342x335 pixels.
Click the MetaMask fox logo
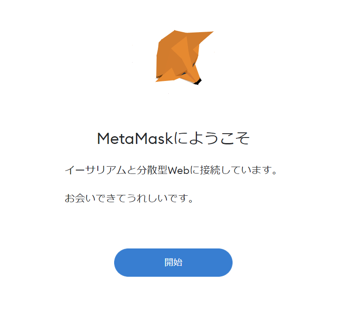tap(185, 57)
